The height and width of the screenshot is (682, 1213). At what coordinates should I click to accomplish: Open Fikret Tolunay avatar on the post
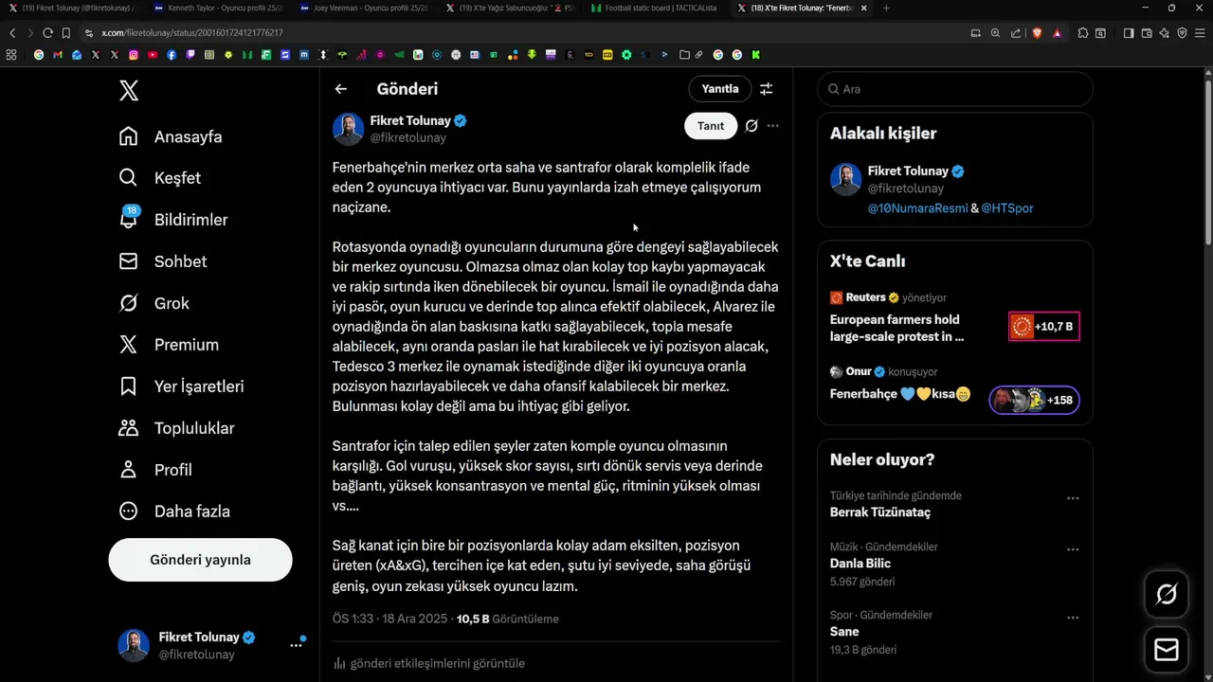349,129
